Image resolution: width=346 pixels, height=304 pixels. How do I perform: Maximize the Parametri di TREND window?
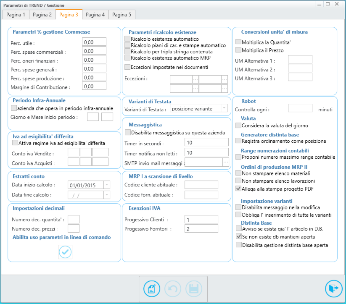tap(328, 4)
